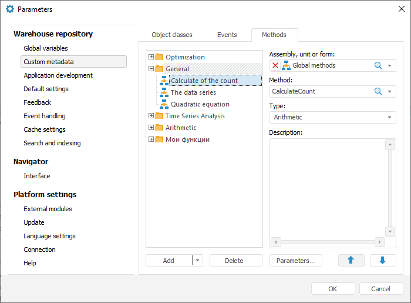Open the Method field dropdown arrow

pos(390,91)
